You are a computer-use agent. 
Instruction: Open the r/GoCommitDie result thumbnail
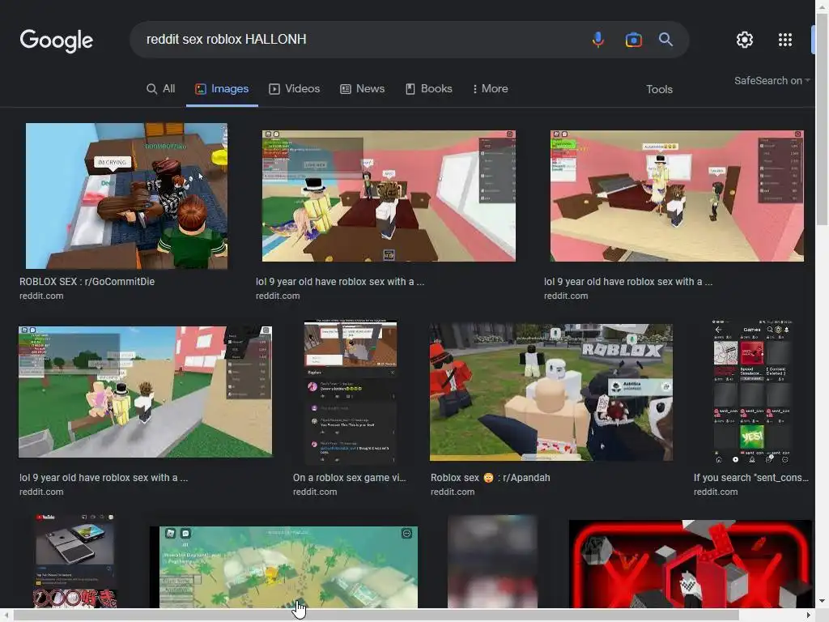click(x=126, y=196)
